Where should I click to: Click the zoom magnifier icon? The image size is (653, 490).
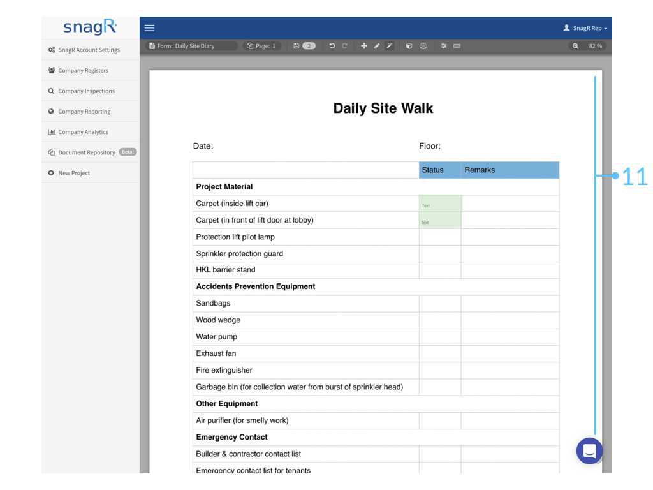(x=576, y=46)
